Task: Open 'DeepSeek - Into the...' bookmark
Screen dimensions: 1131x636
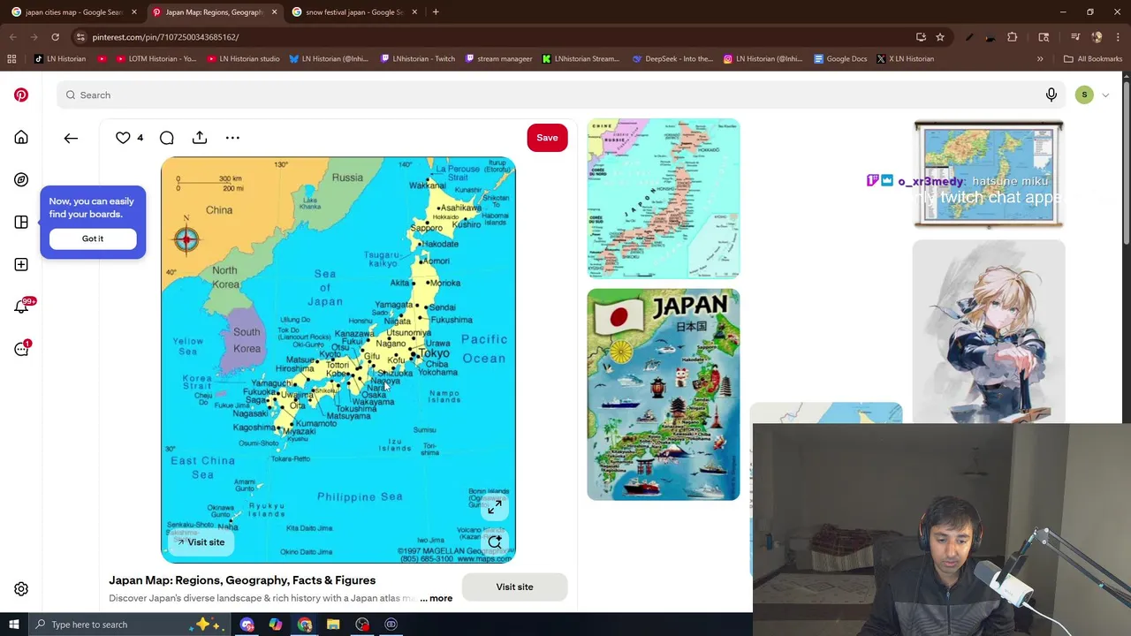Action: [x=672, y=59]
